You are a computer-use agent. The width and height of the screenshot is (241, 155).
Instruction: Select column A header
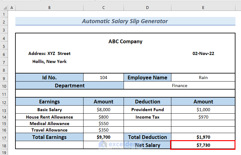coord(12,7)
